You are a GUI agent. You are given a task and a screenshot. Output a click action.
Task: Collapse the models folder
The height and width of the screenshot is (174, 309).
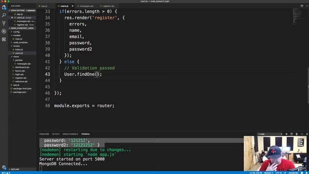click(17, 35)
